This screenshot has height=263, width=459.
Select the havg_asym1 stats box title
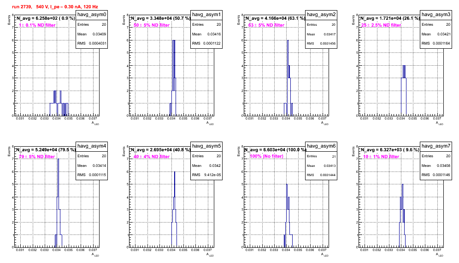[206, 15]
